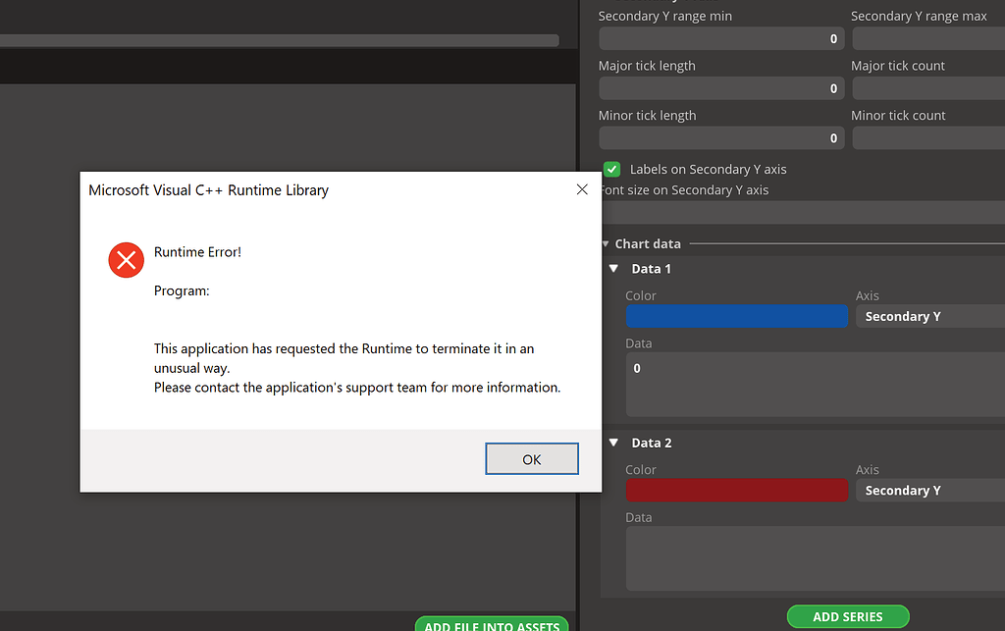Click ADD FILE INTO ASSETS button
1005x631 pixels.
[492, 624]
